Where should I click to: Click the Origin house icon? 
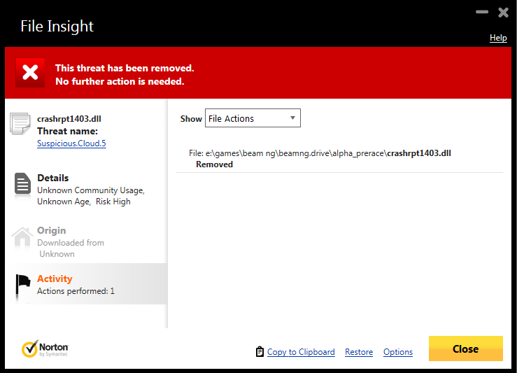click(22, 237)
